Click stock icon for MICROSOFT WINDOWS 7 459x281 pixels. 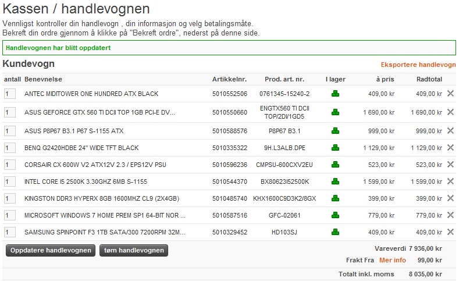coord(336,215)
